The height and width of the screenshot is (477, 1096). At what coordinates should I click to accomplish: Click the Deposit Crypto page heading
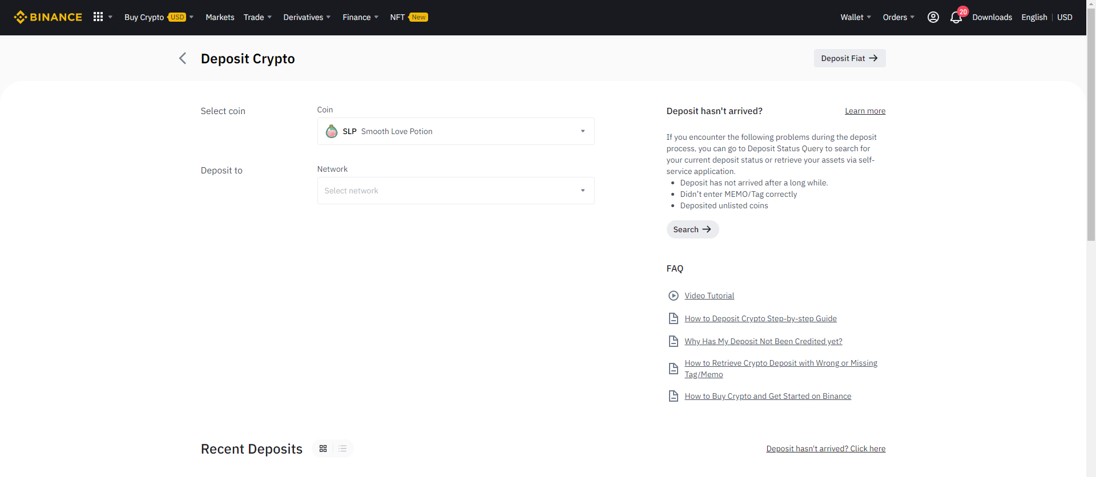[248, 59]
